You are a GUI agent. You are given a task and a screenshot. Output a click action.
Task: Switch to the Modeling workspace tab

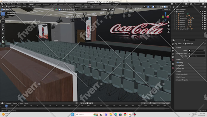point(38,4)
